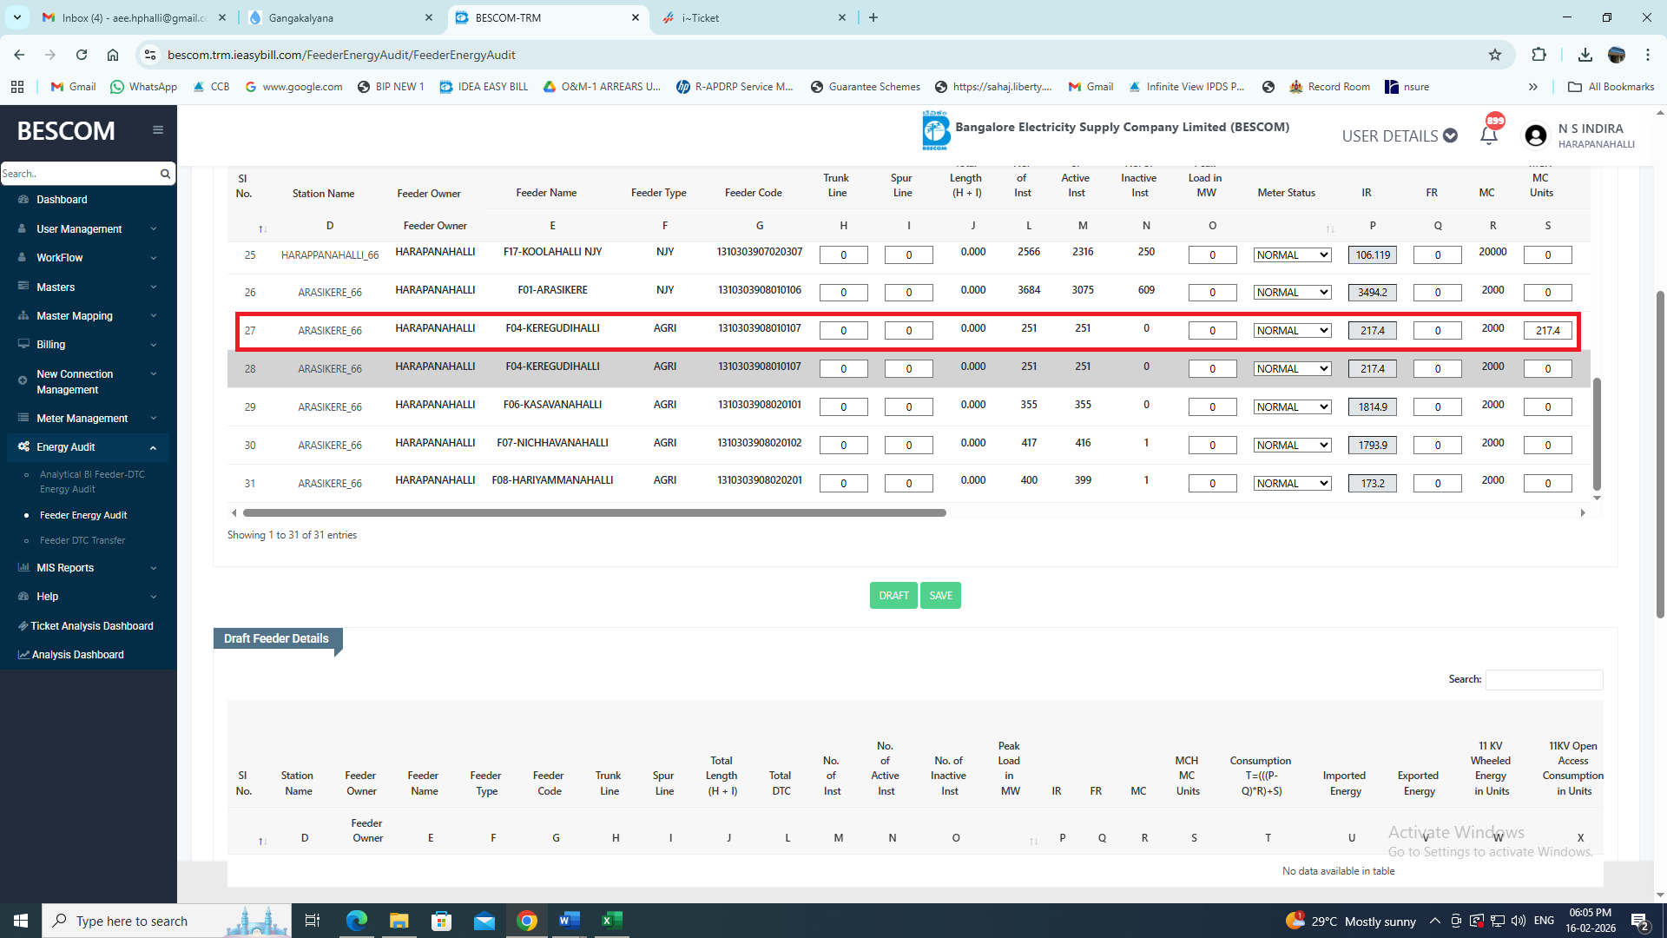Screen dimensions: 1667x938
Task: Click the sidebar search magnifier icon
Action: click(x=165, y=174)
